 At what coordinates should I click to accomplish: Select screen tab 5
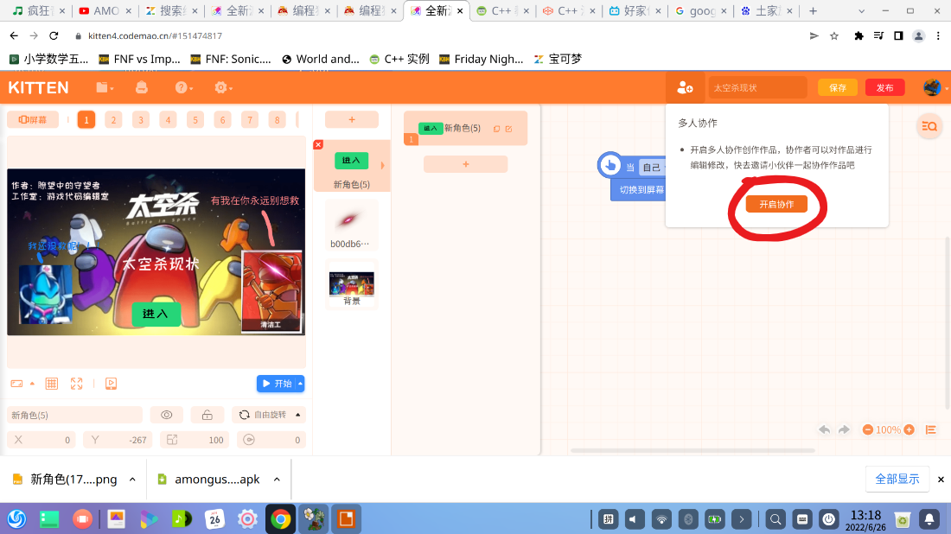coord(195,120)
